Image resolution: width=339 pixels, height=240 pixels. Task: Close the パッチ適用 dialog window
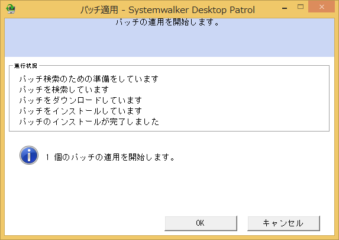[x=321, y=7]
